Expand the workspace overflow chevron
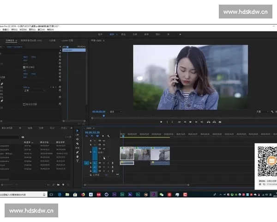 [180, 34]
